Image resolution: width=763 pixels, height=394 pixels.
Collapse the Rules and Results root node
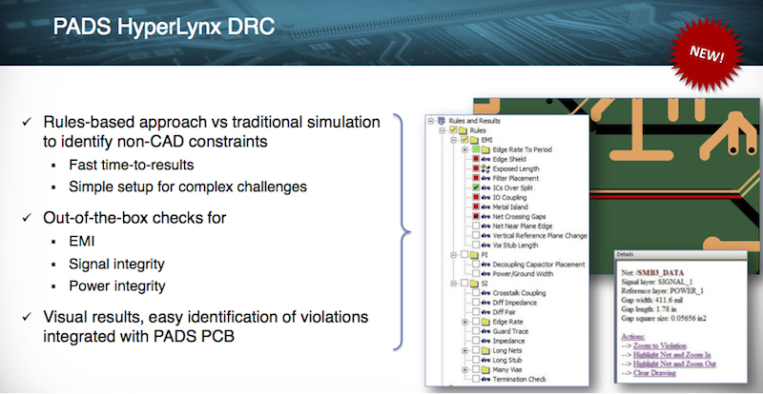(431, 121)
